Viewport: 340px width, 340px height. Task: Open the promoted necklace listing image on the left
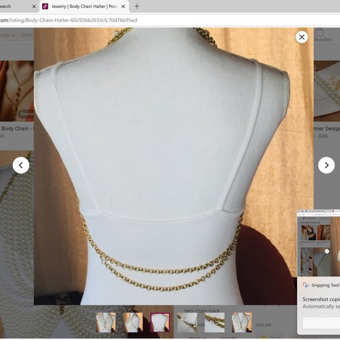[x=17, y=91]
